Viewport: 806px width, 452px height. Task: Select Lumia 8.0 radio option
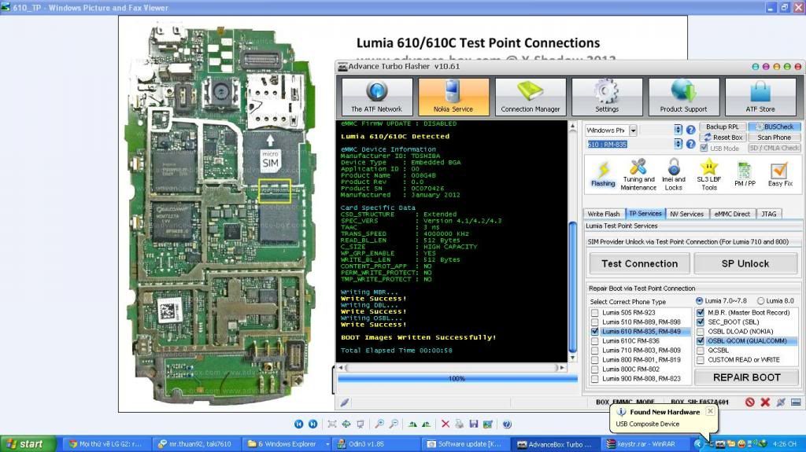[x=761, y=300]
